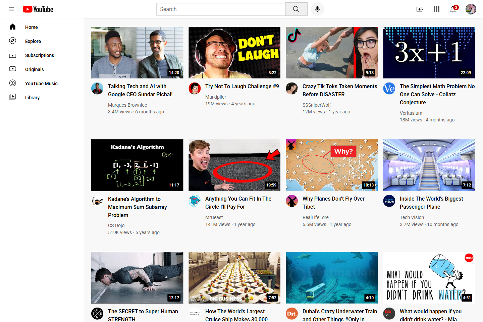Screen dimensions: 483x322
Task: Select YouTube Music in the sidebar
Action: pos(41,84)
